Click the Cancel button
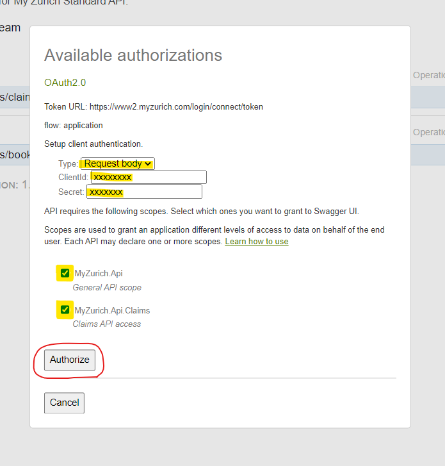This screenshot has width=445, height=466. coord(65,403)
